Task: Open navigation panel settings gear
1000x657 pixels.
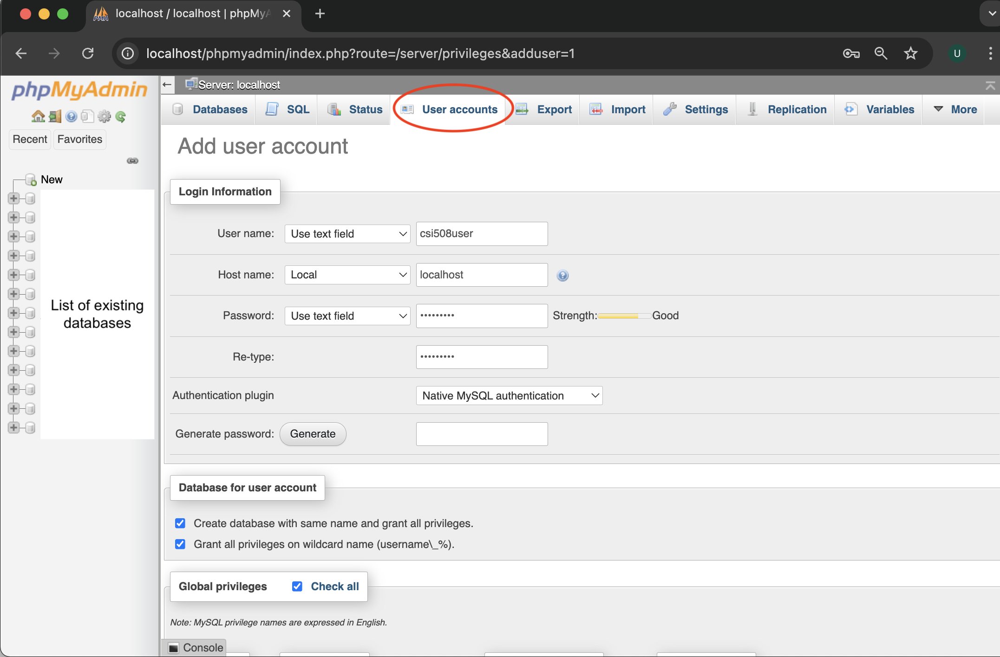Action: click(x=104, y=116)
